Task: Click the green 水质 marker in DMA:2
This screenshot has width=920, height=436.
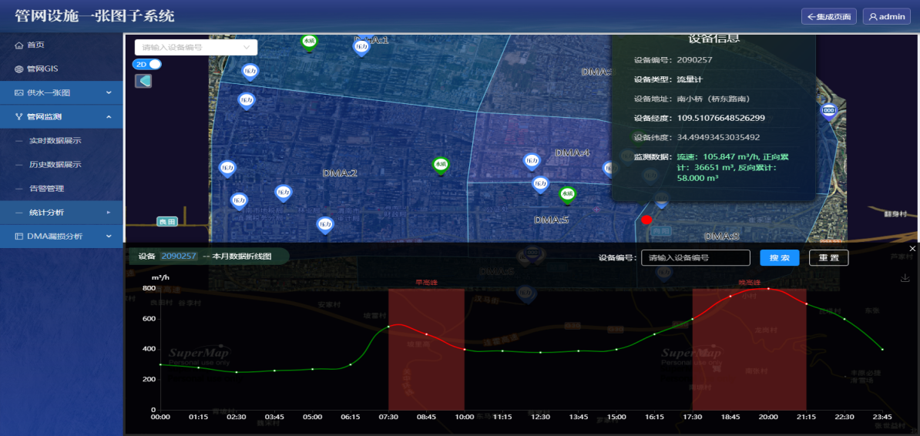Action: [x=440, y=164]
